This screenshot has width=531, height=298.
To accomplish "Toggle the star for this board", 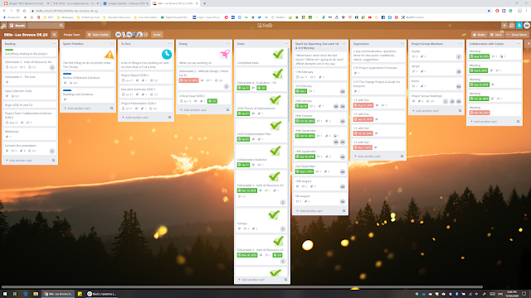I will pyautogui.click(x=54, y=35).
